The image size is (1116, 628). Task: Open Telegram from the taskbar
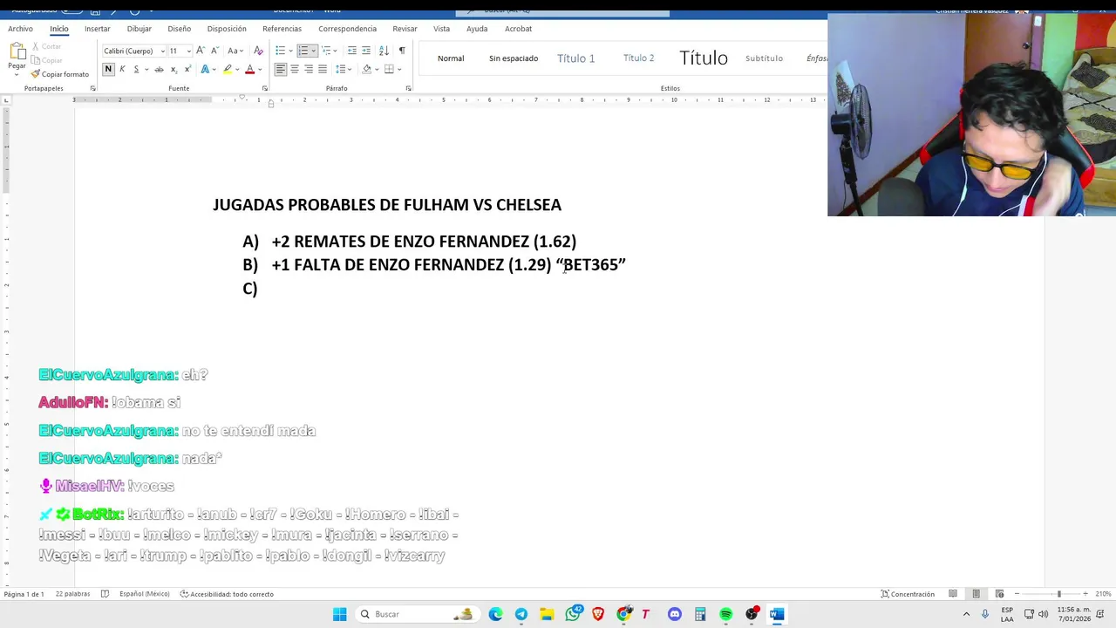tap(521, 614)
